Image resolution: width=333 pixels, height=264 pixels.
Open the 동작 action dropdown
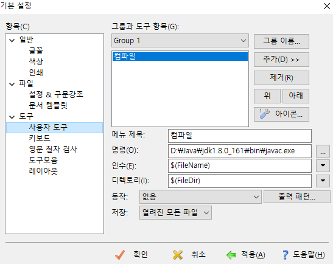pos(200,196)
